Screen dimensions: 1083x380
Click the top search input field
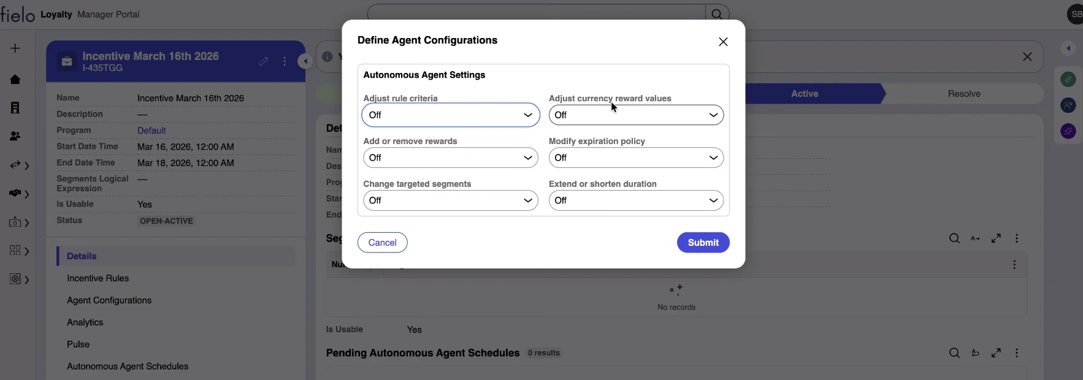click(537, 14)
